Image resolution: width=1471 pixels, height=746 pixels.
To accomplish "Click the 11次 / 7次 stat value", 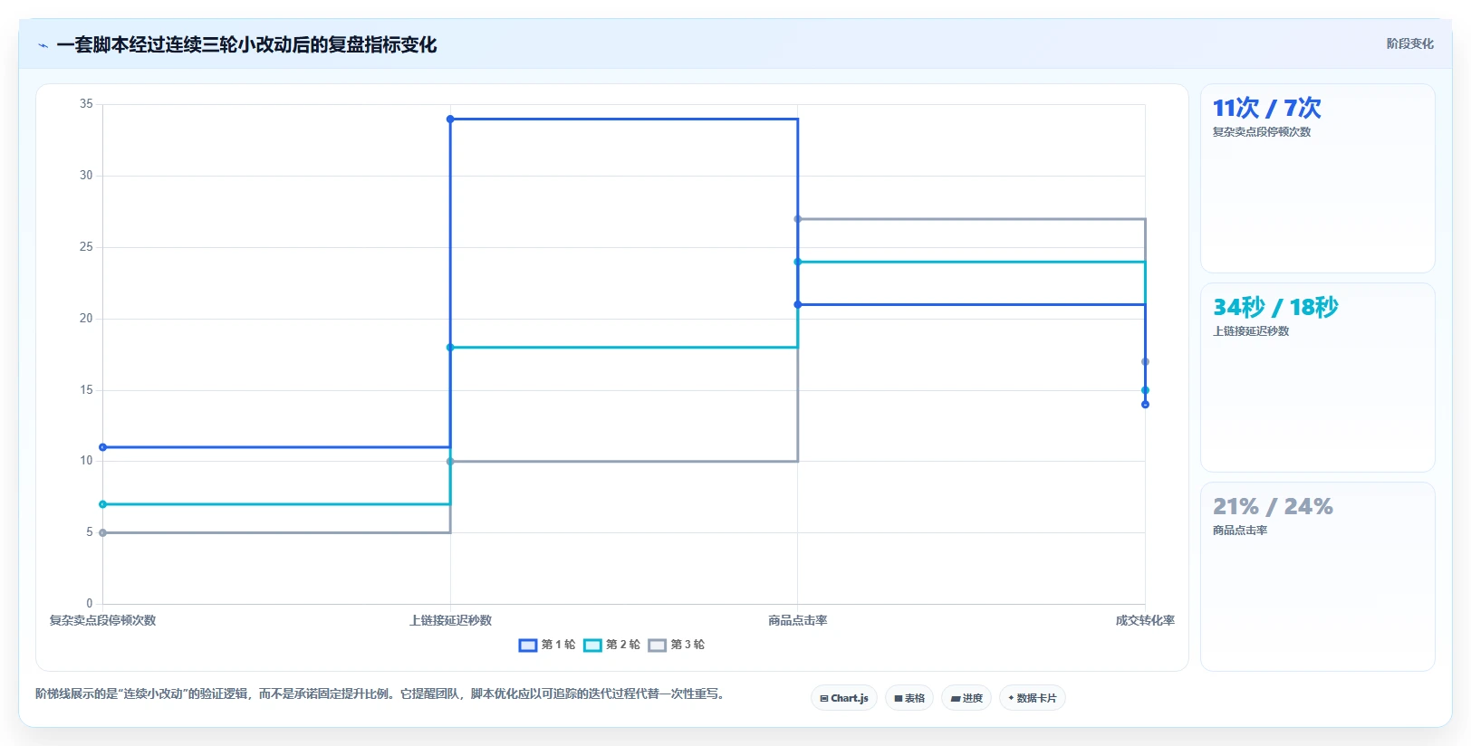I will (x=1266, y=109).
